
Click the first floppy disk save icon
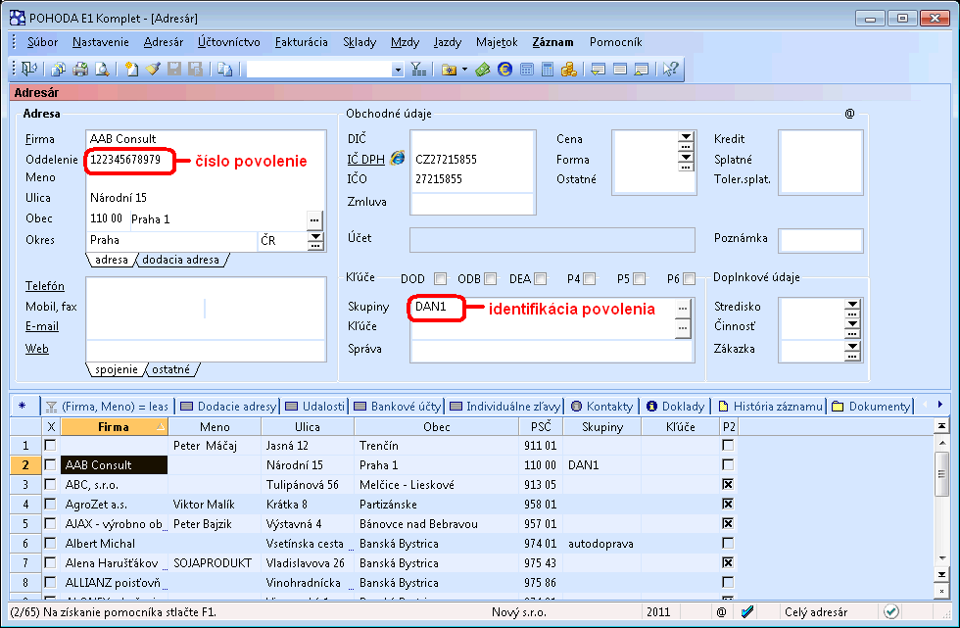coord(174,70)
